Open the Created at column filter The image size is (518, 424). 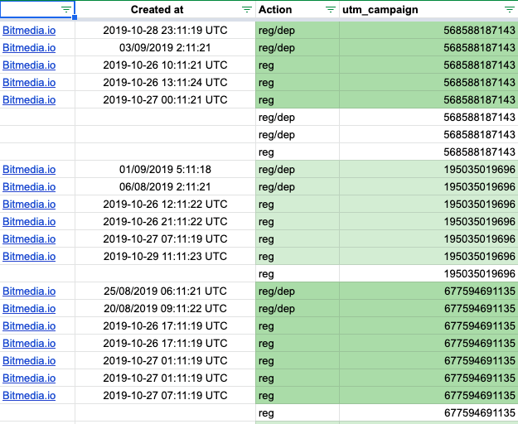(246, 9)
